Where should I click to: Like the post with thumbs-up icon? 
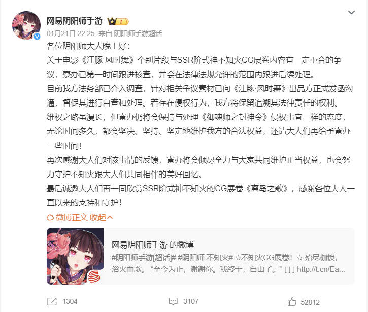(292, 301)
